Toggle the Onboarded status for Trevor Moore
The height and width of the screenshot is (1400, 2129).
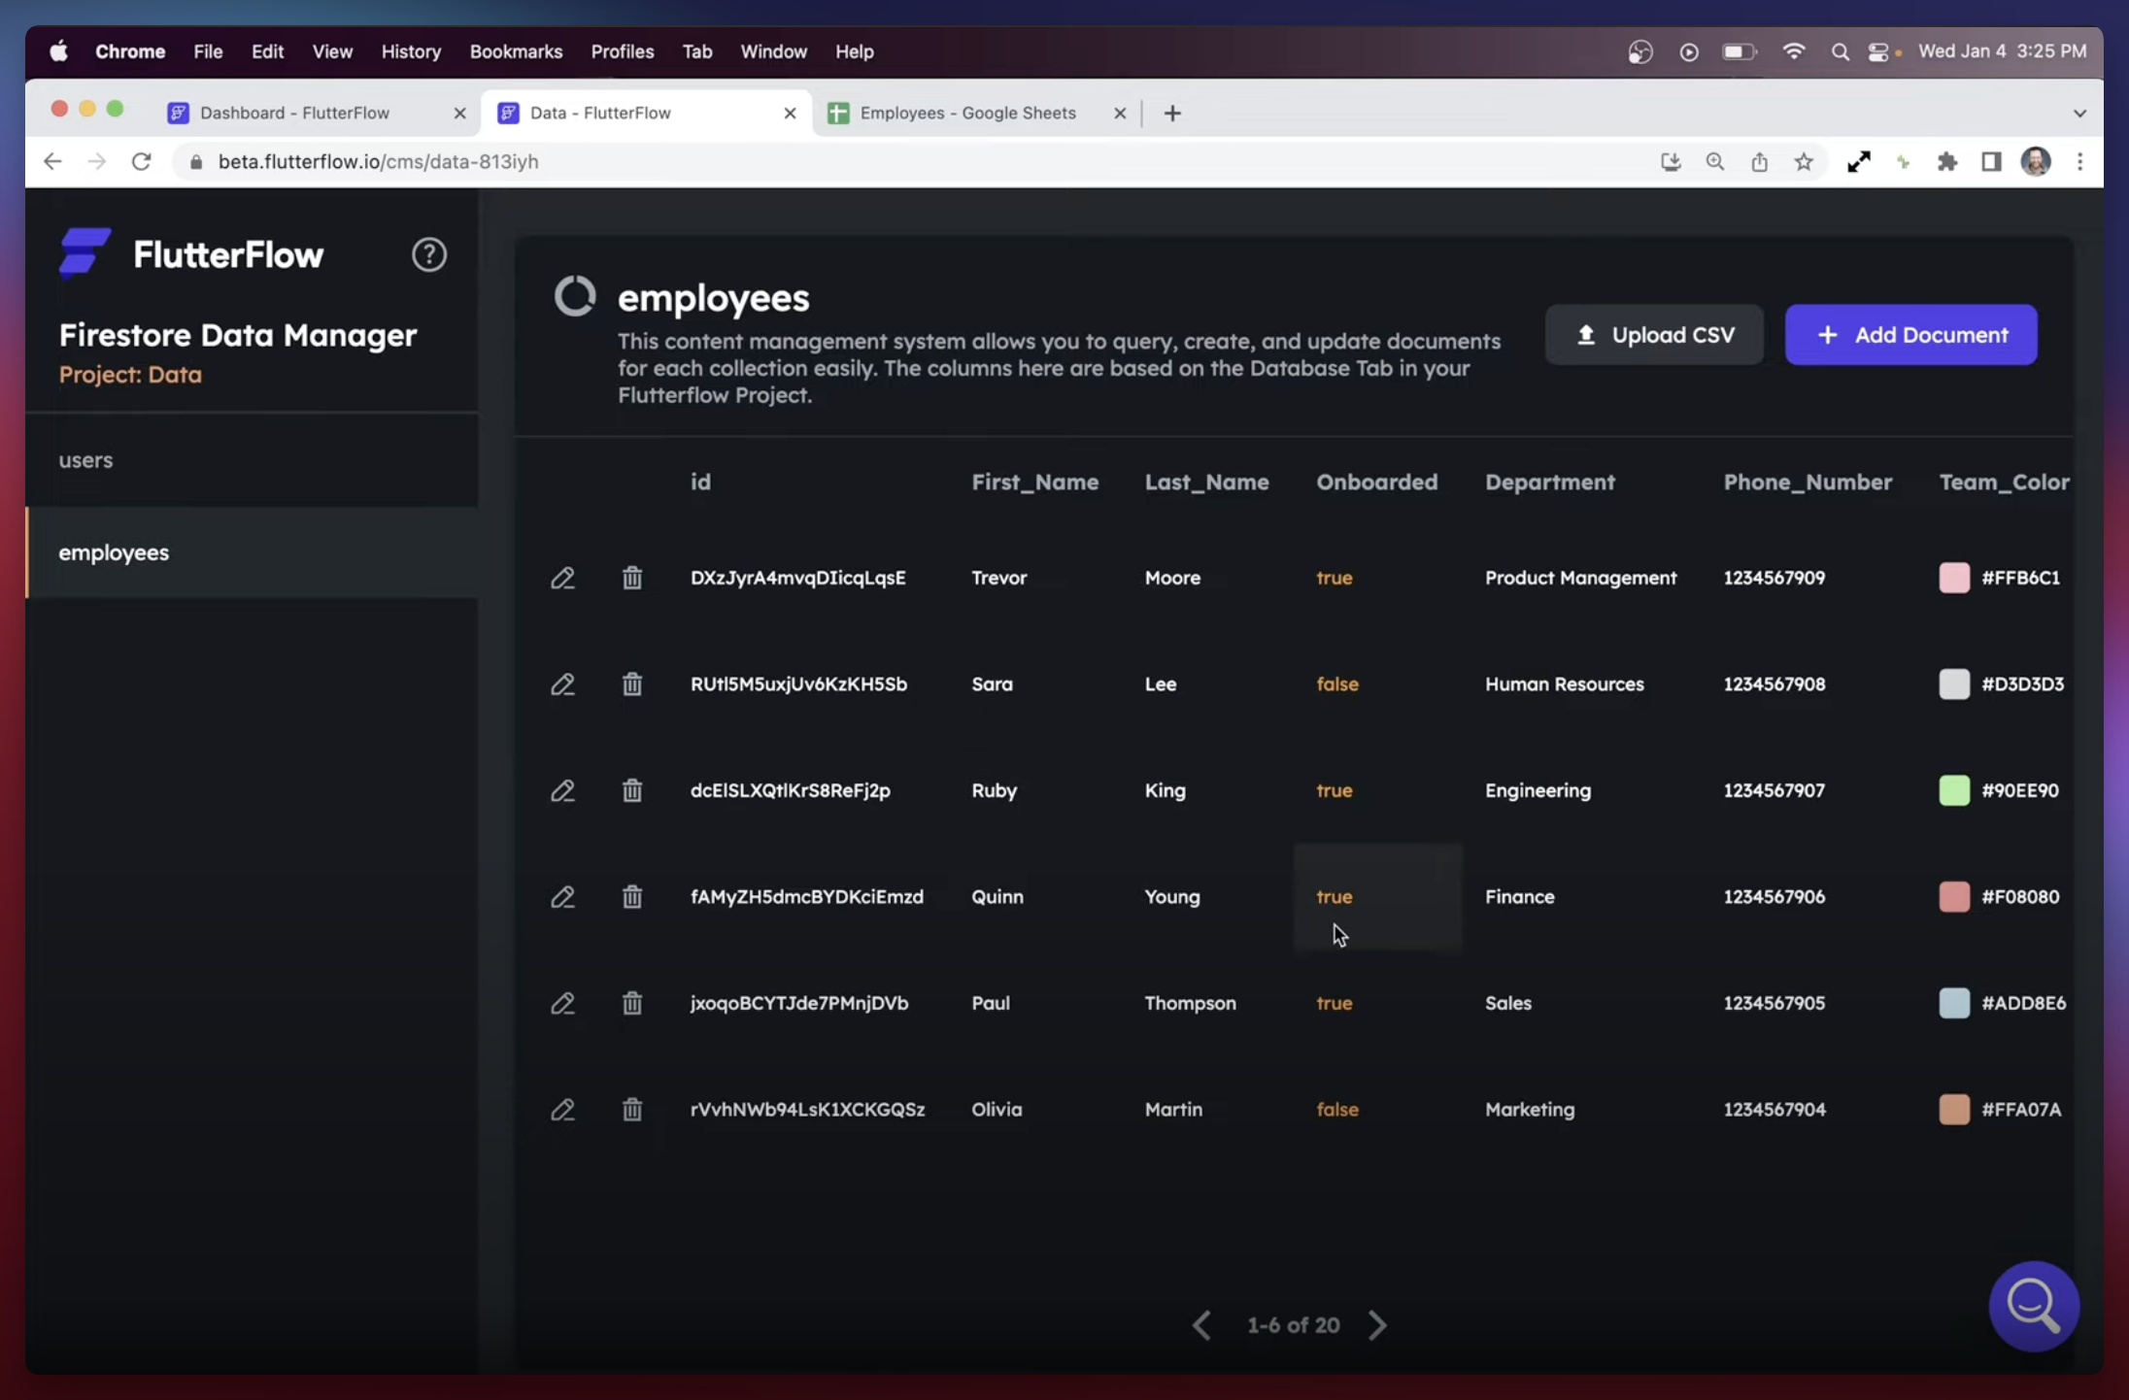point(1334,578)
